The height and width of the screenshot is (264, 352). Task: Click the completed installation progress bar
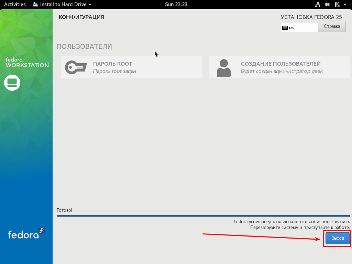point(203,216)
